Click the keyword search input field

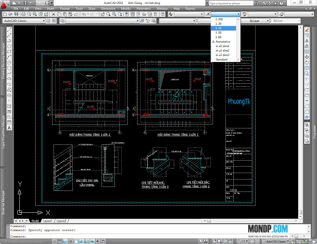coord(230,3)
